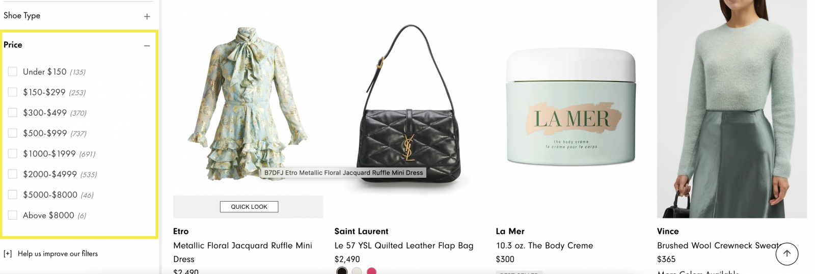Choose the black color swatch for YSL bag
The width and height of the screenshot is (815, 274).
pyautogui.click(x=342, y=271)
